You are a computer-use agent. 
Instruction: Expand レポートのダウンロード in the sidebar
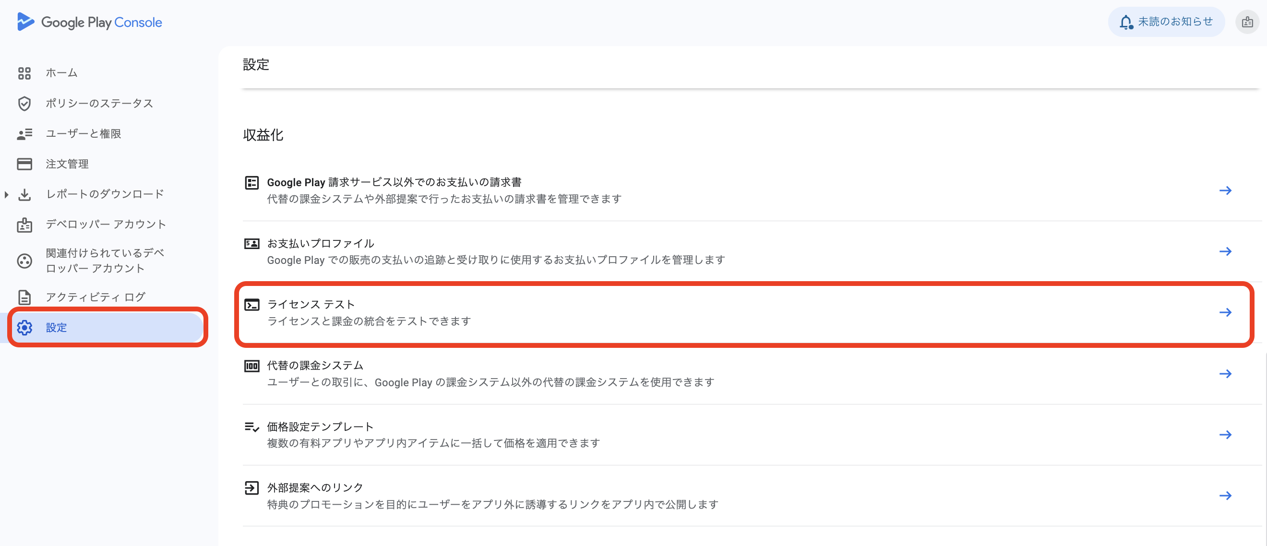6,194
